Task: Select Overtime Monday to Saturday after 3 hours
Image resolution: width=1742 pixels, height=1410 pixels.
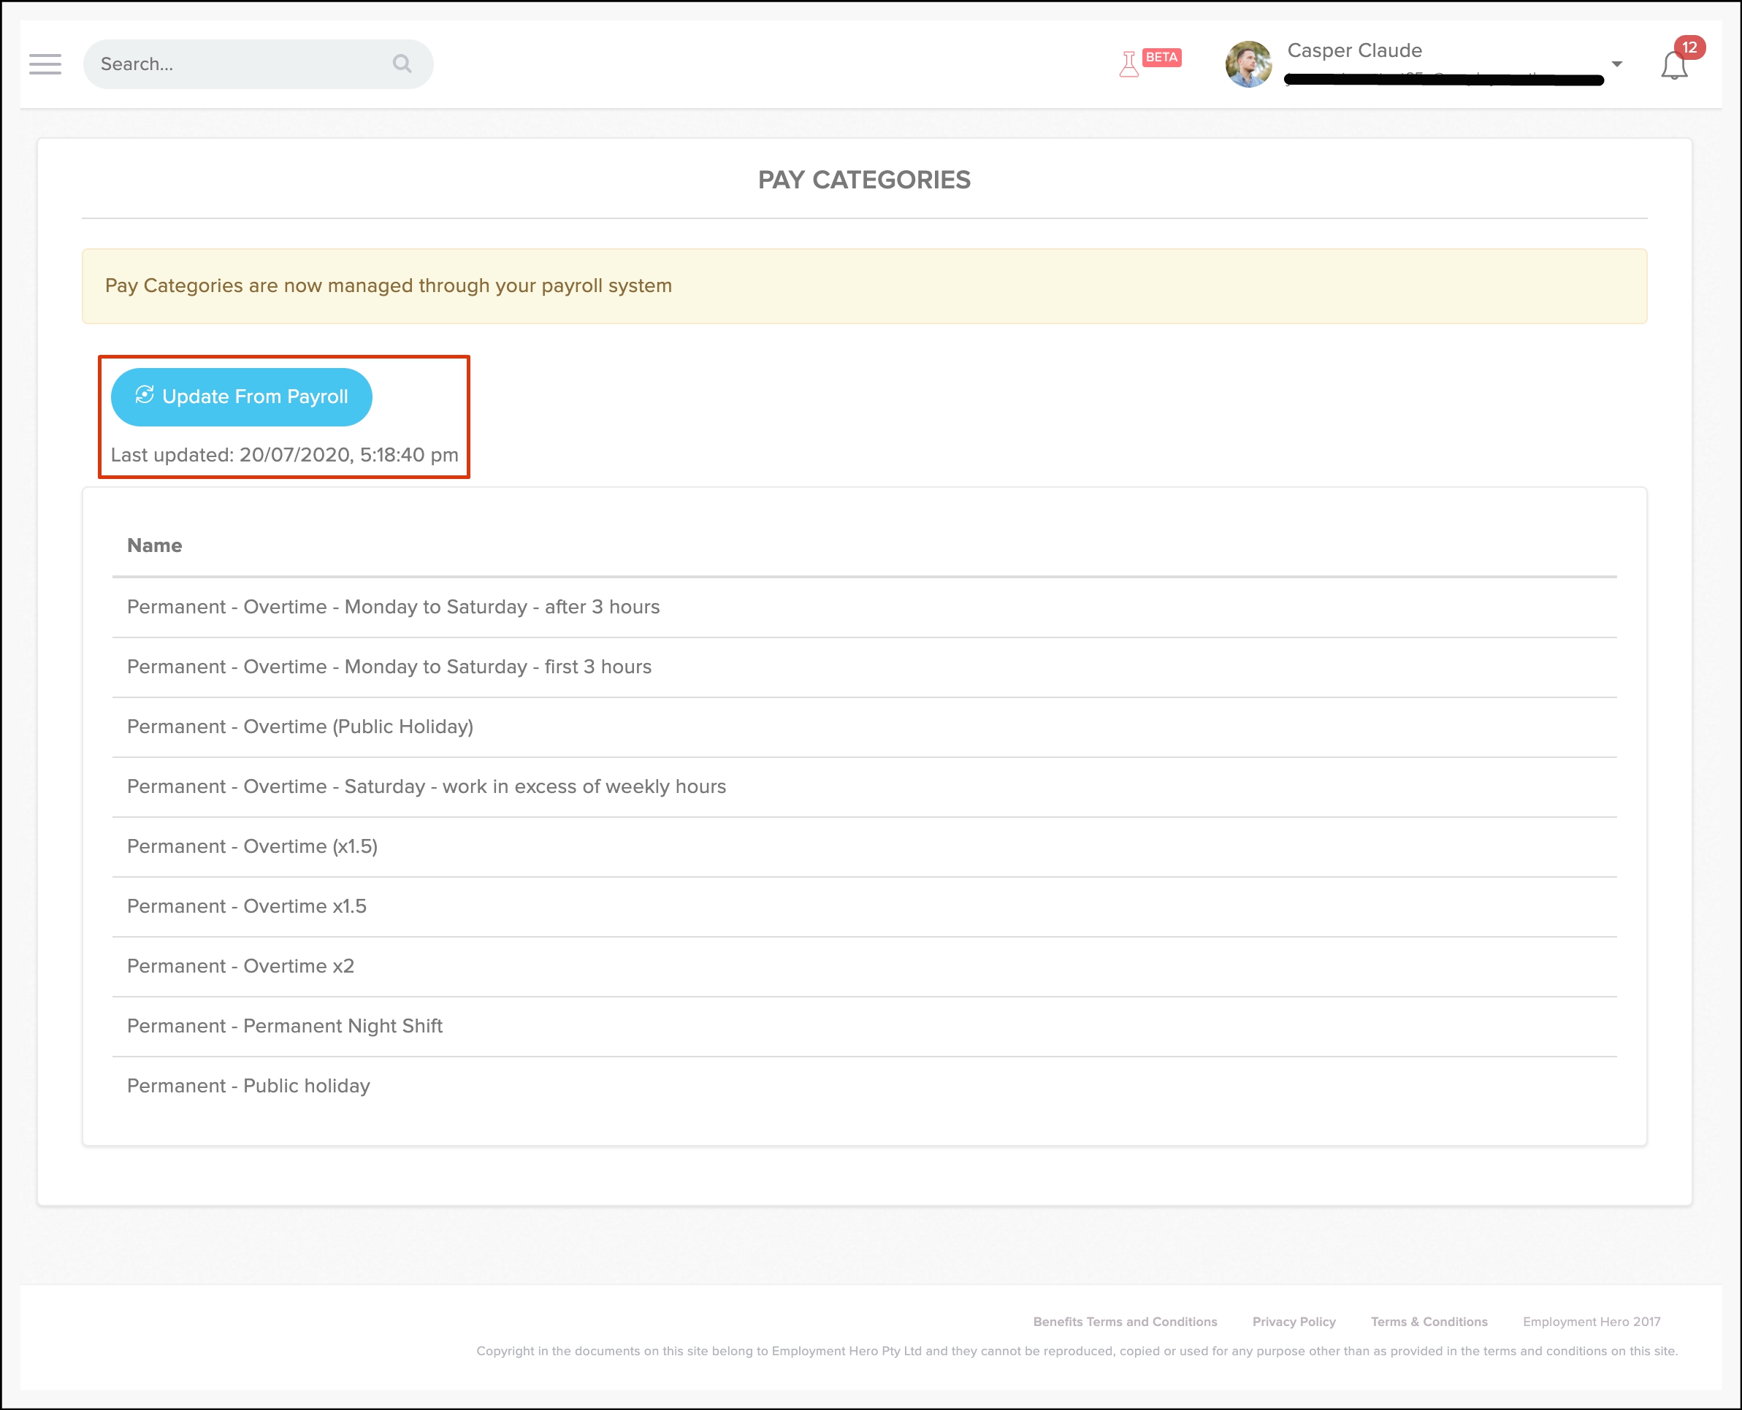Action: pyautogui.click(x=393, y=607)
